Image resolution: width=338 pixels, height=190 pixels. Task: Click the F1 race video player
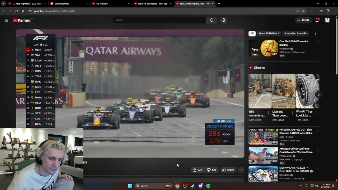130,93
